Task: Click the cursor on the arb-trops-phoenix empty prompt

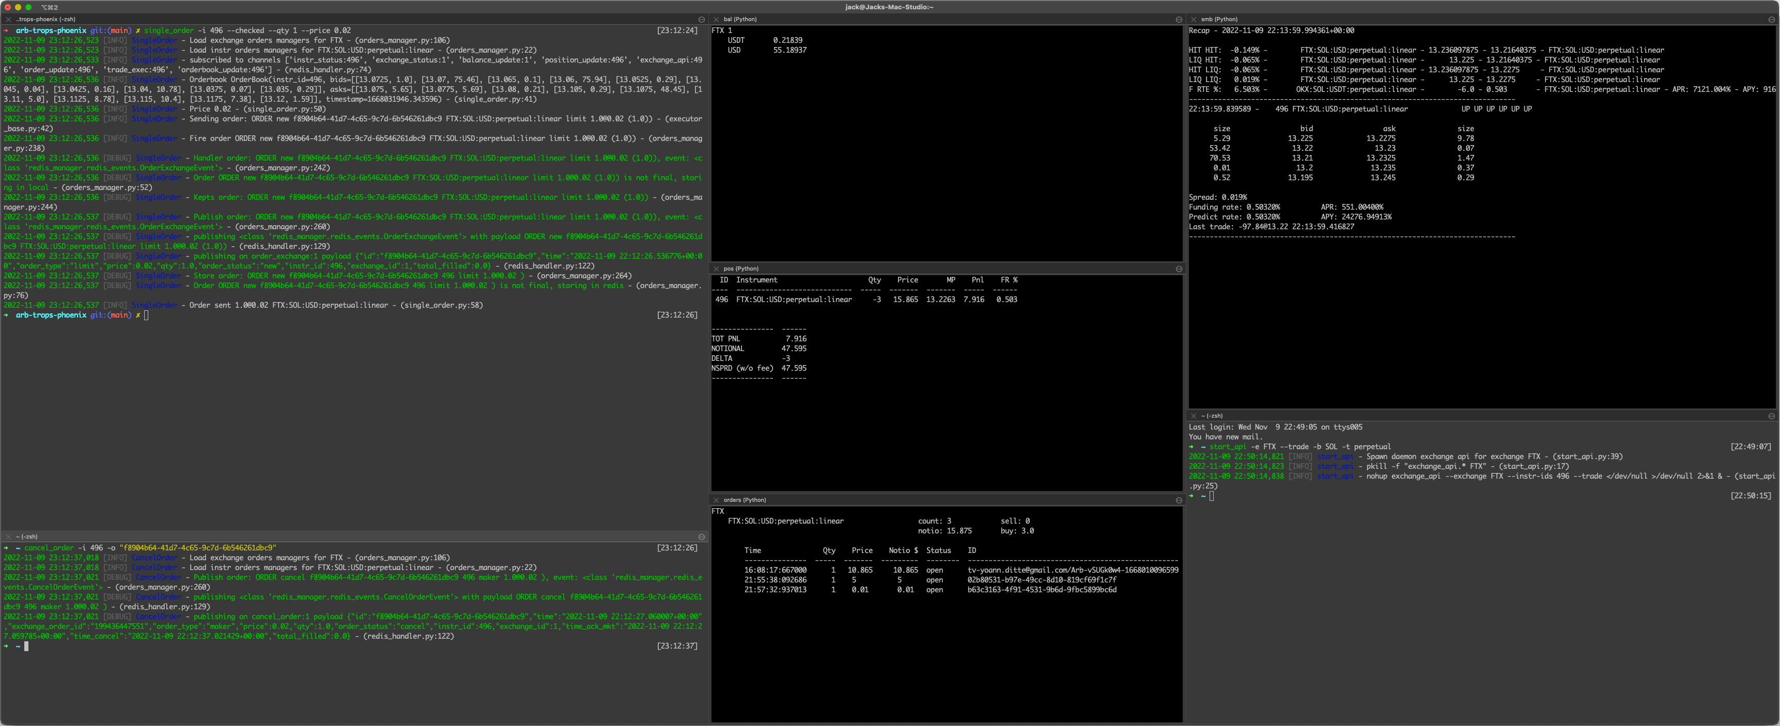Action: (146, 315)
